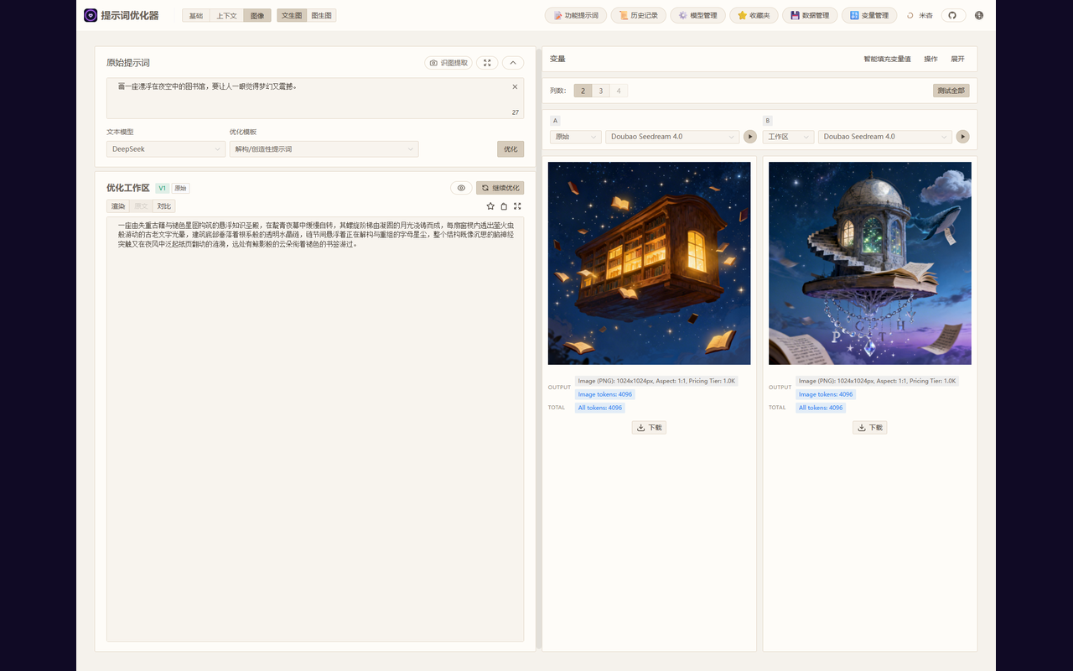Click column B "All tokens: 4096" tag
Viewport: 1073px width, 671px height.
click(821, 408)
